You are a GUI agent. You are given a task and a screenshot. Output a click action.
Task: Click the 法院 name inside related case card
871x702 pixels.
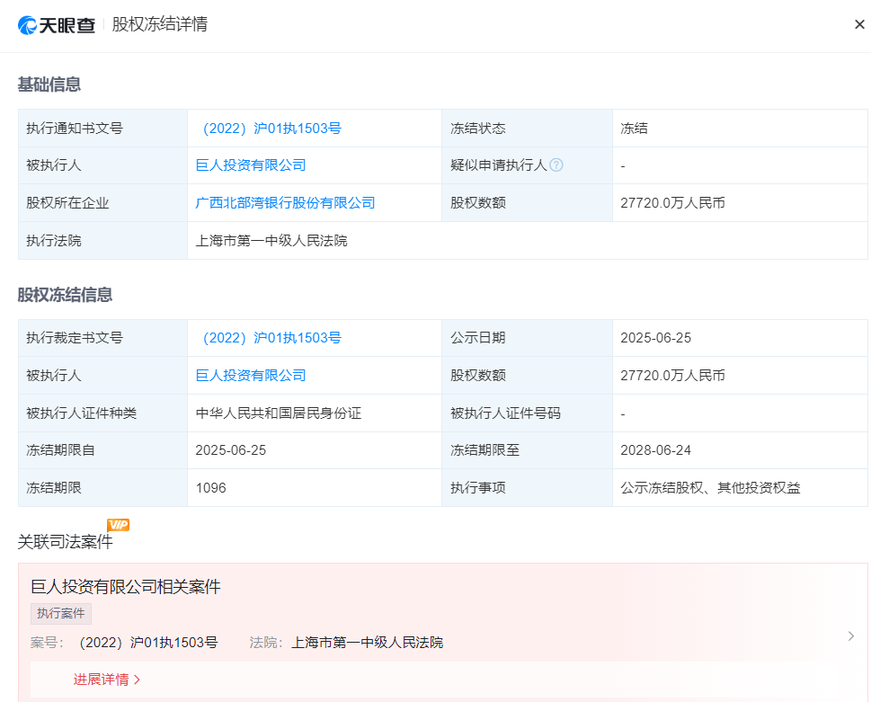[x=367, y=643]
